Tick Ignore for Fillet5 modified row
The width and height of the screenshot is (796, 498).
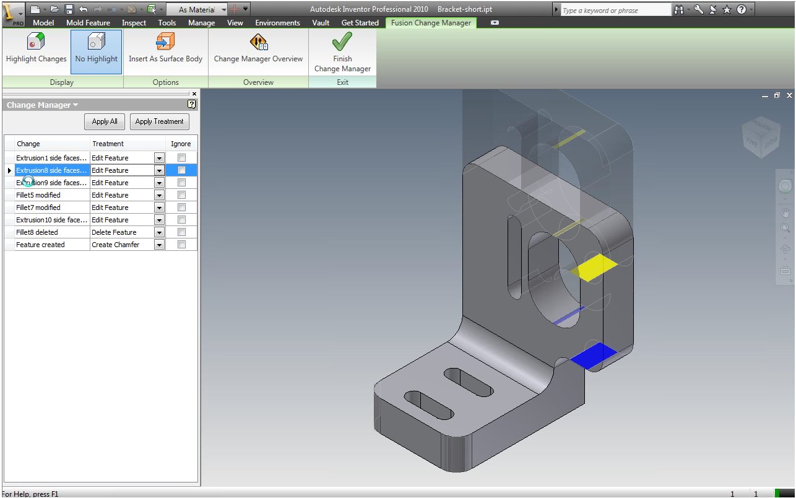point(181,195)
